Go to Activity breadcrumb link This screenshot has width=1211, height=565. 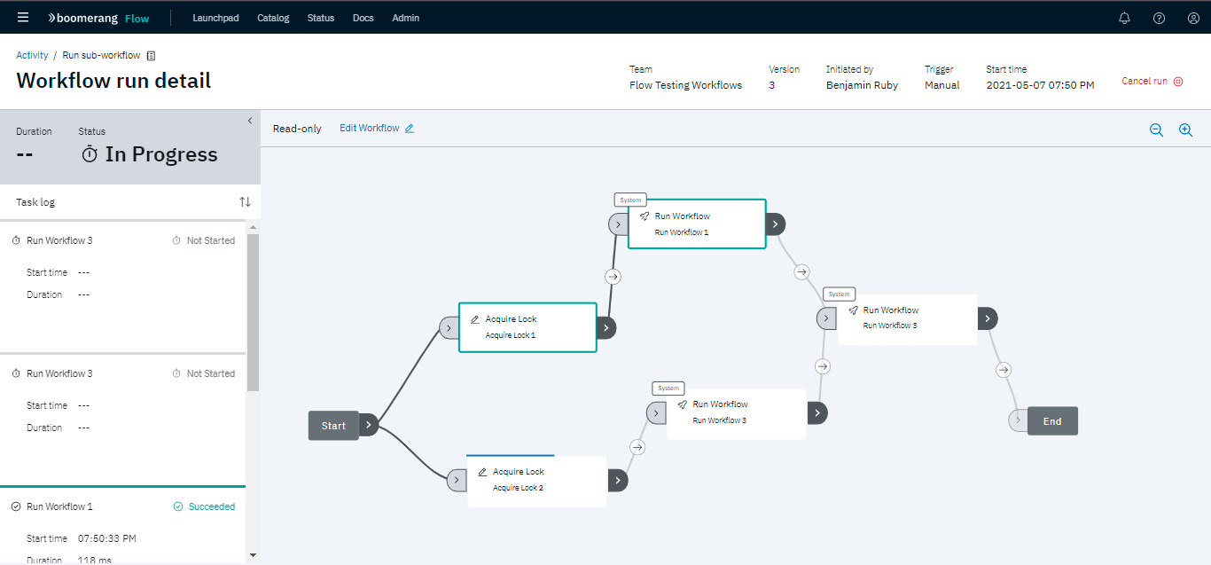coord(32,55)
